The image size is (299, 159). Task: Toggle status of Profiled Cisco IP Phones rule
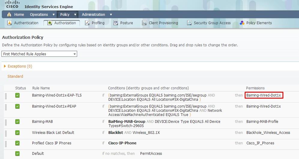17,143
